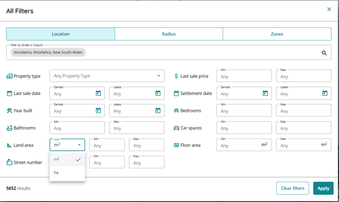Open calendar for Year built Latest

pyautogui.click(x=158, y=110)
